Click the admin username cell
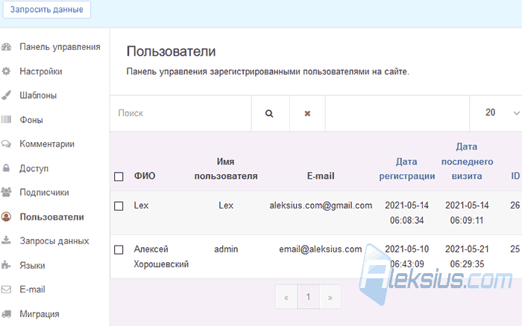The image size is (522, 326). click(226, 249)
